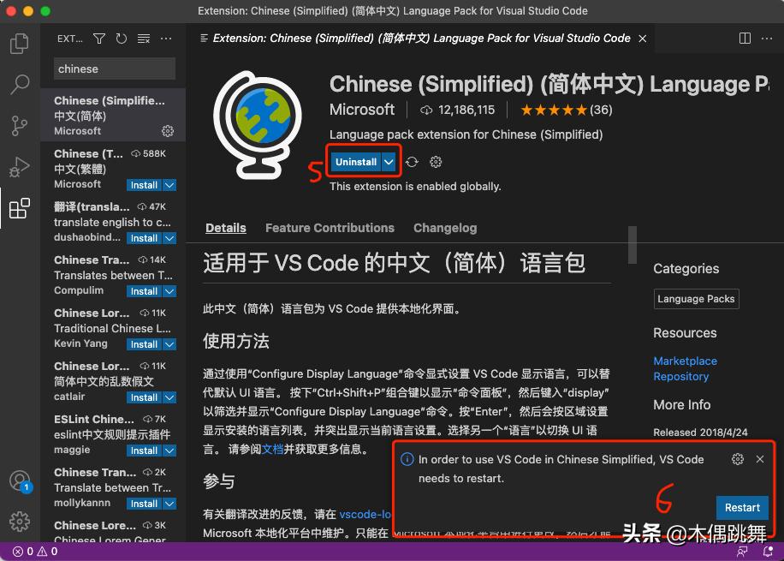Open the 文档 documentation link
Viewport: 784px width, 561px height.
[272, 449]
